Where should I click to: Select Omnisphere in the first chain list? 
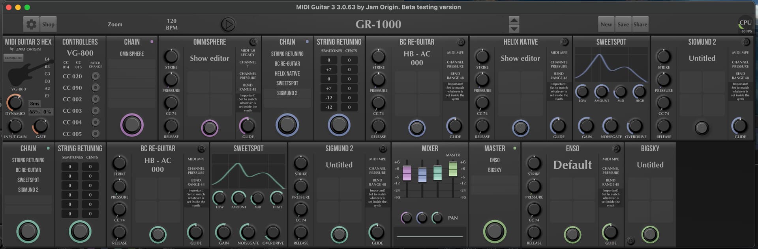pyautogui.click(x=132, y=54)
